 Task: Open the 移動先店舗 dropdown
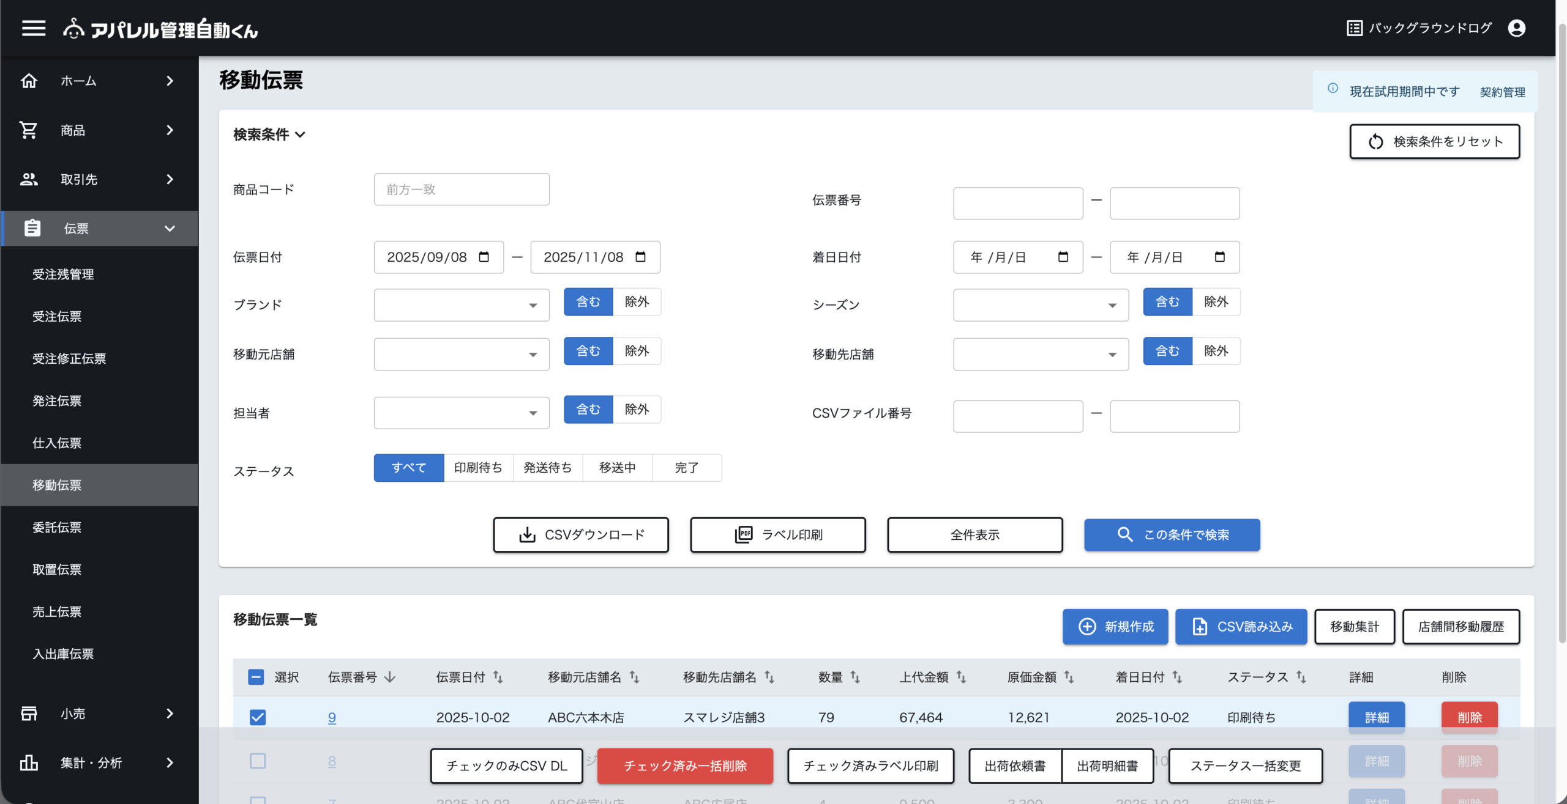[x=1041, y=355]
